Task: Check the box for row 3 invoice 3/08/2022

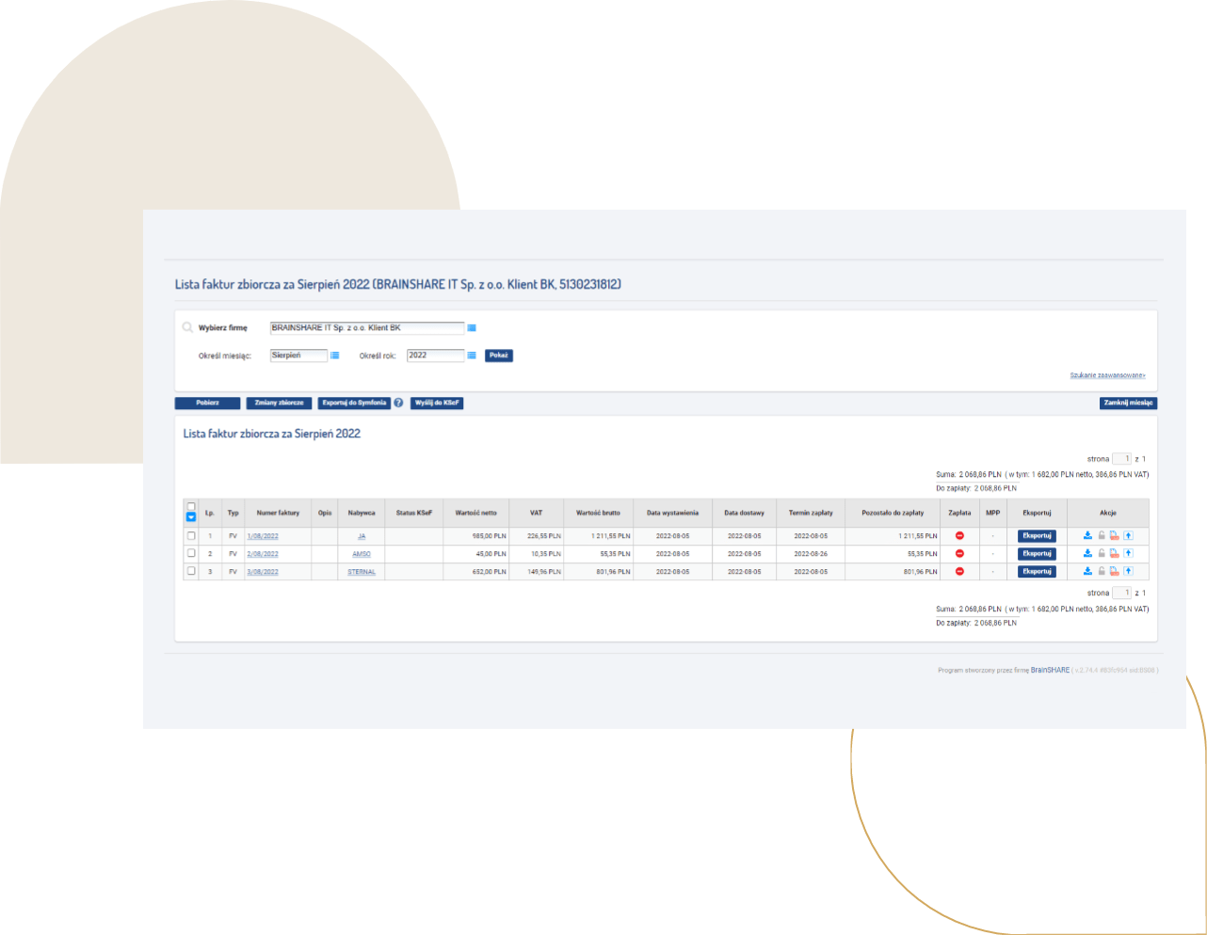Action: (x=191, y=571)
